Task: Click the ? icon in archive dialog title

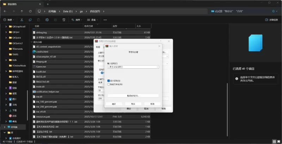Action: click(161, 41)
